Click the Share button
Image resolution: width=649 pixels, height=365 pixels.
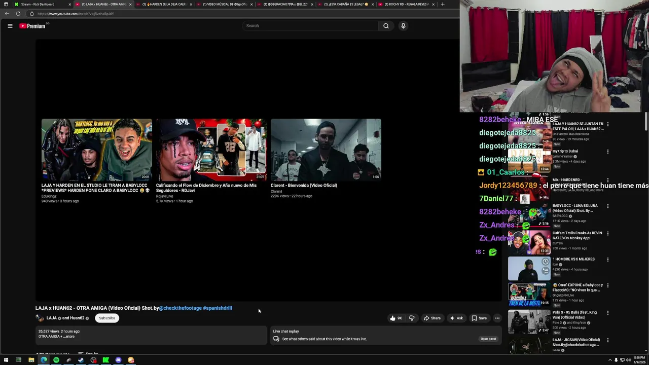(x=432, y=318)
